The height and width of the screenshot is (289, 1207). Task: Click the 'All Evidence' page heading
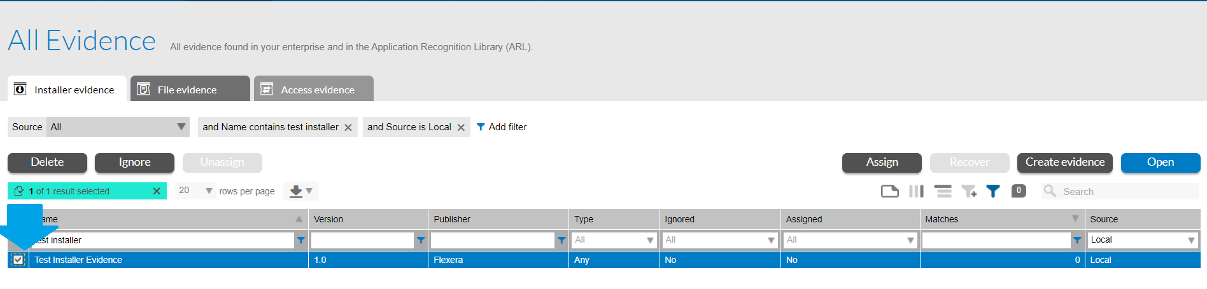click(x=81, y=41)
